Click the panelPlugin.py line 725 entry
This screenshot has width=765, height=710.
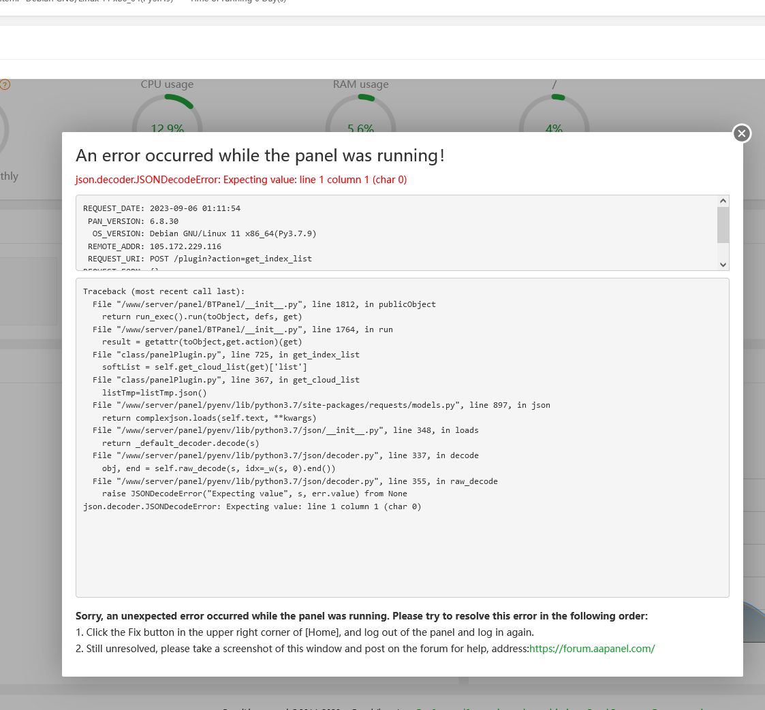pyautogui.click(x=226, y=355)
